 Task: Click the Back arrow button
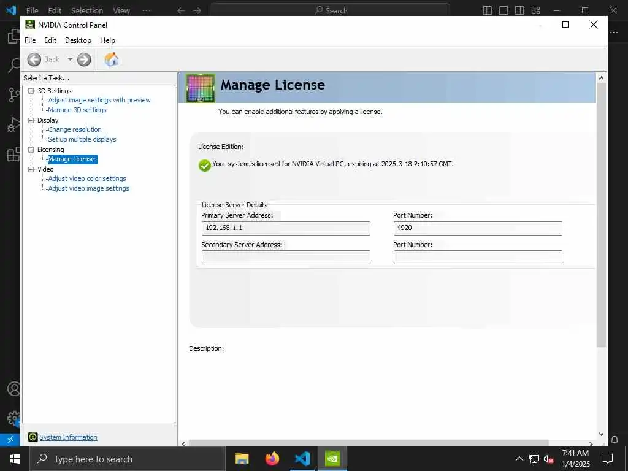(x=34, y=59)
